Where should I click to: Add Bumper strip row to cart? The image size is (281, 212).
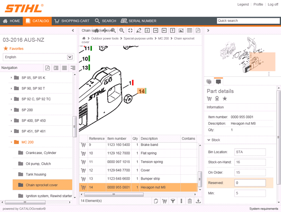tap(83, 179)
